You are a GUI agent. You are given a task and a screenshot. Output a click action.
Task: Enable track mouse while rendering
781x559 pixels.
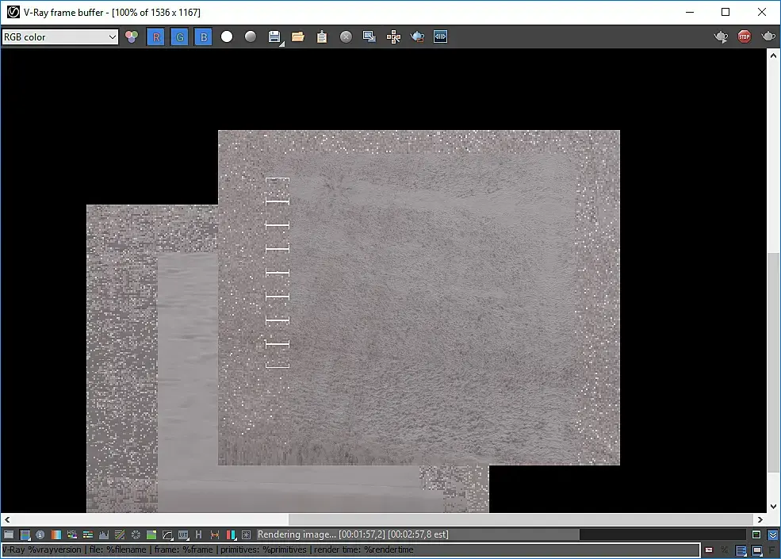[x=393, y=36]
